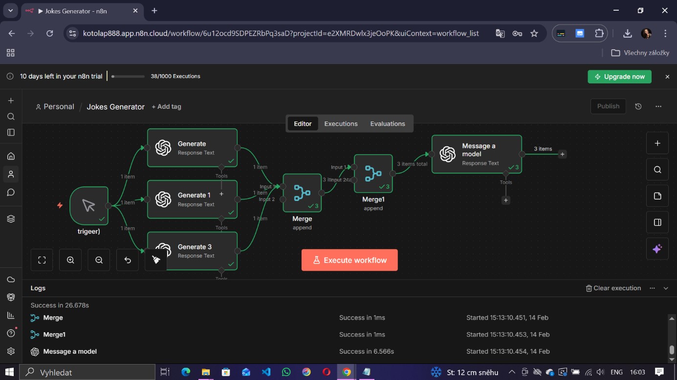Select the Generate 1 OpenAI node
This screenshot has height=380, width=677.
click(192, 199)
